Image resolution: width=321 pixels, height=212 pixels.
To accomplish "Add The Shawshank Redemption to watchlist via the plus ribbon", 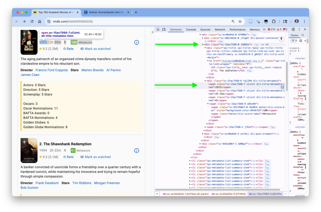I will [x=24, y=142].
